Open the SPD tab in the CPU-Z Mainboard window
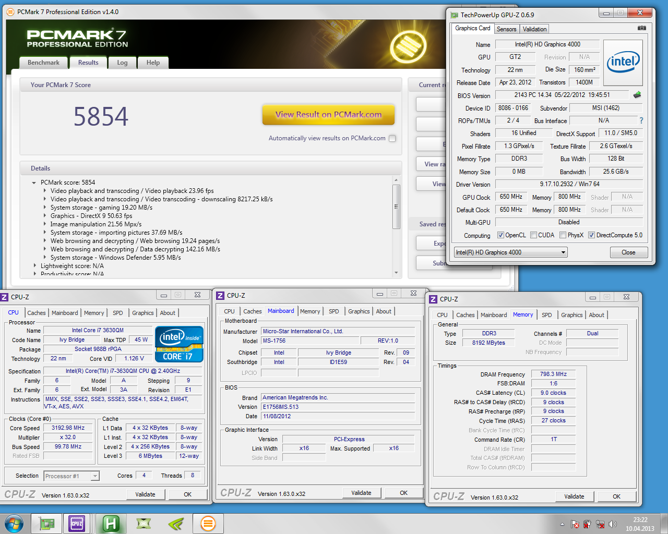 click(333, 311)
